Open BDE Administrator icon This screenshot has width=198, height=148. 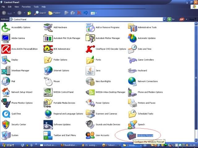pyautogui.click(x=48, y=49)
